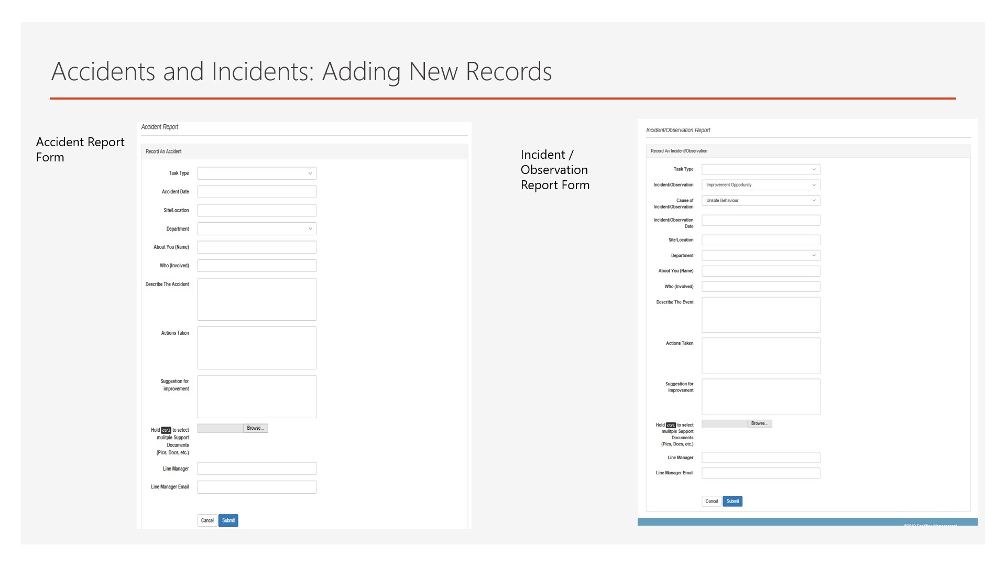1006x566 pixels.
Task: Select the Line Manager Email field on Accident Report
Action: (256, 486)
